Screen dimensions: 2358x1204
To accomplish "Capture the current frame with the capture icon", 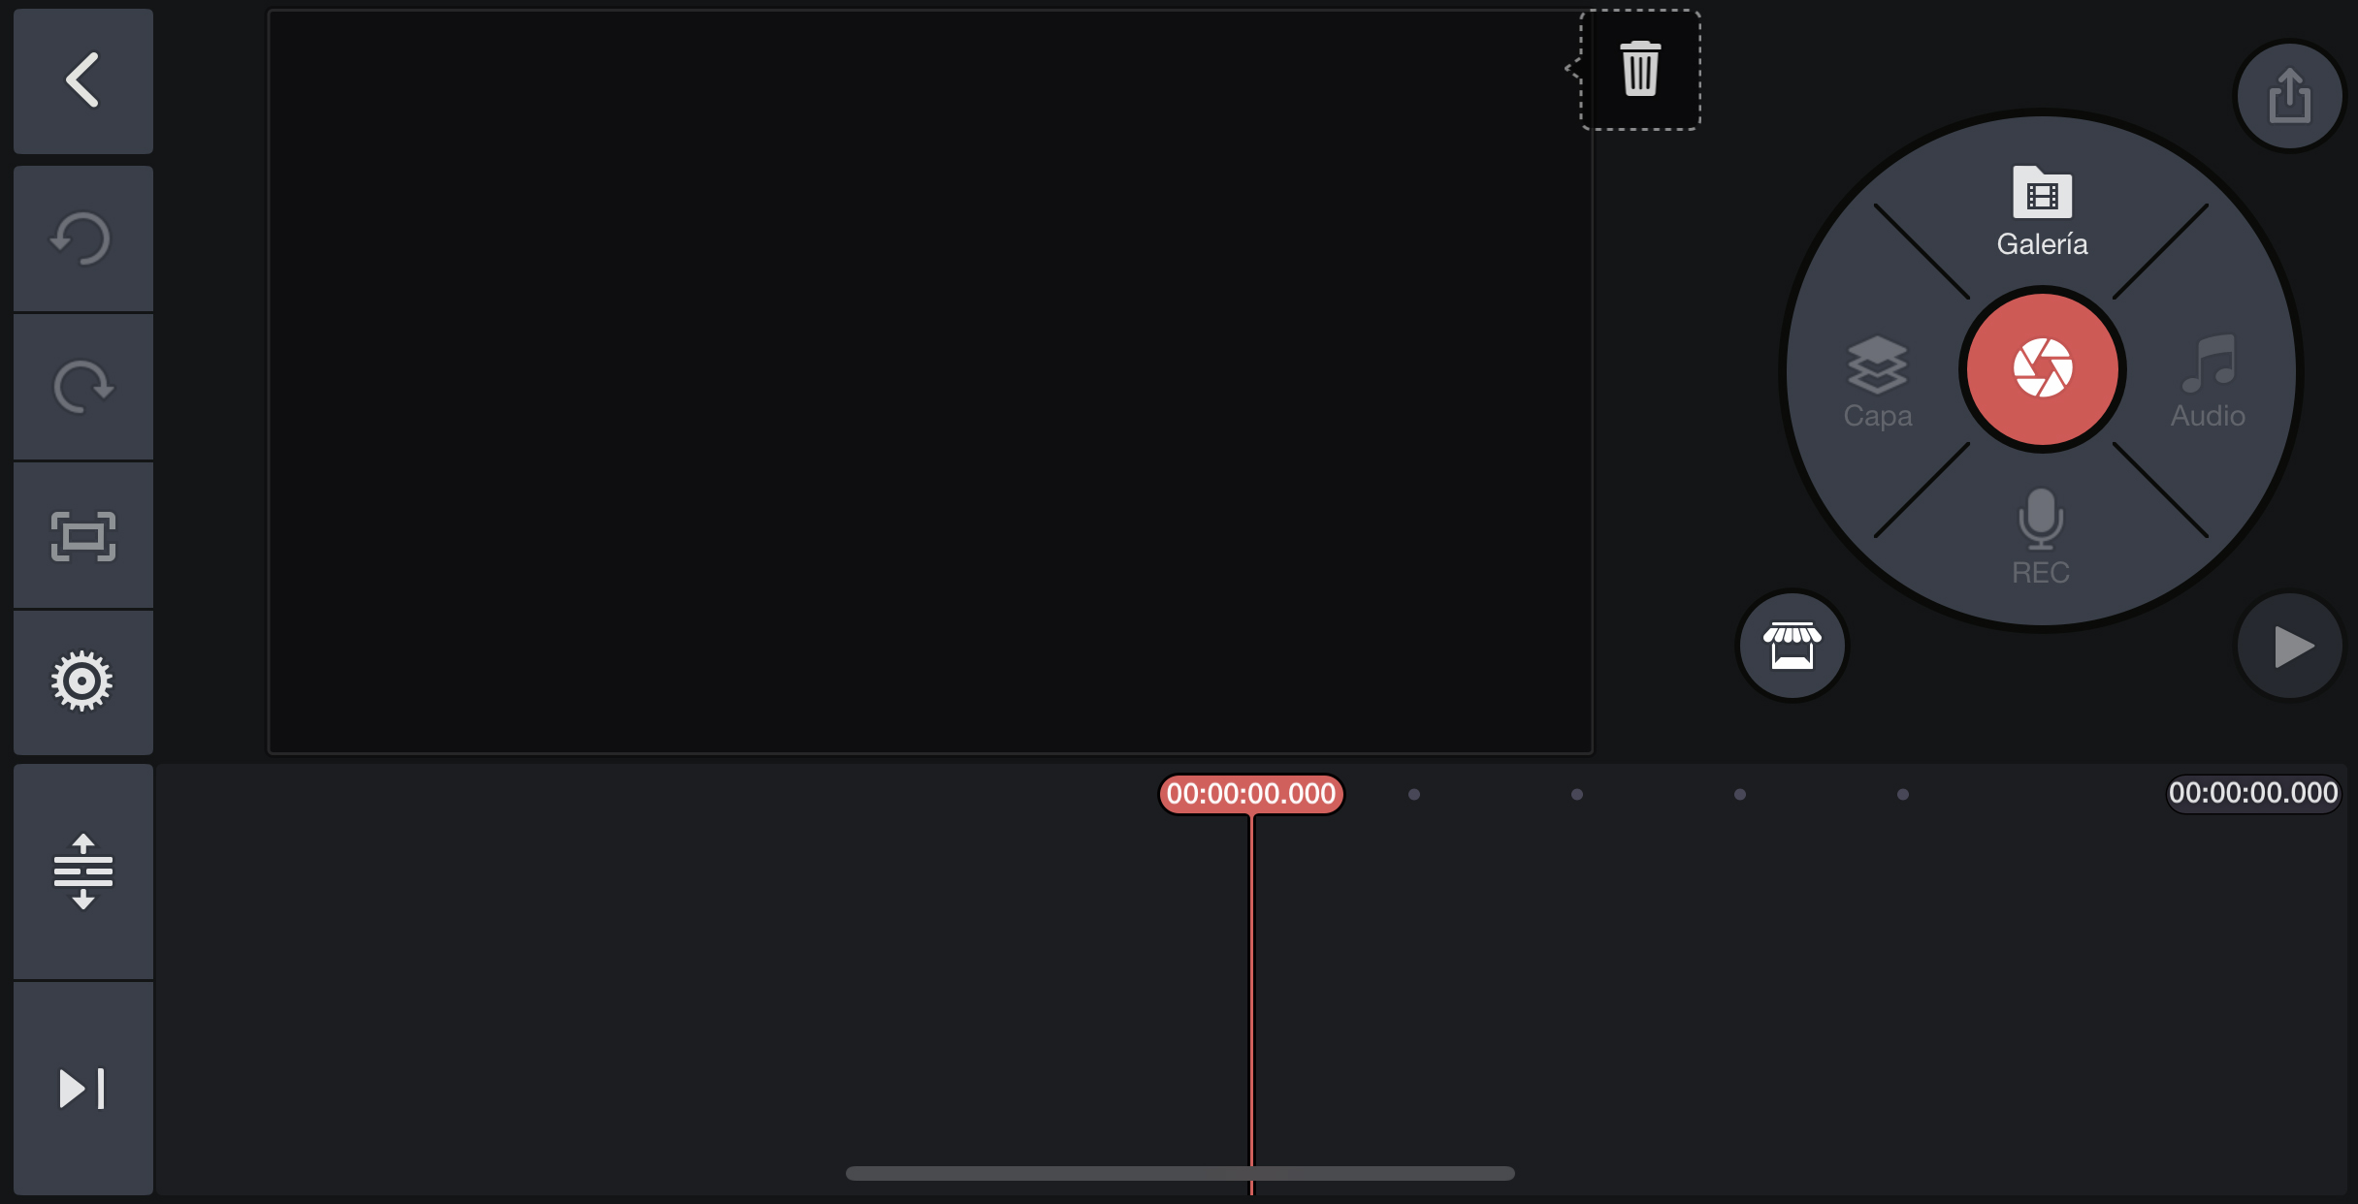I will click(83, 536).
